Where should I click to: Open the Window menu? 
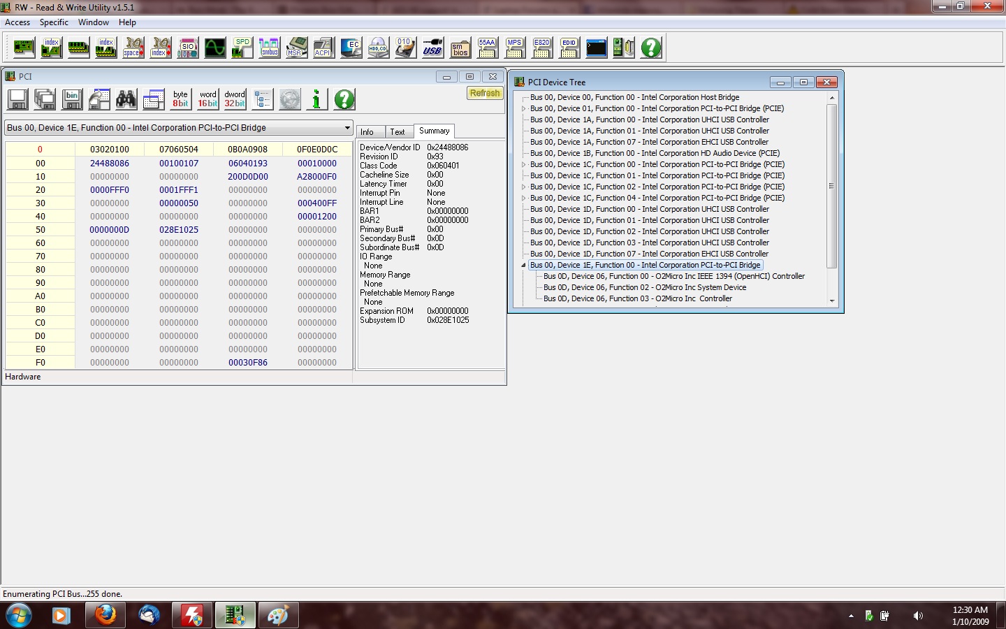click(x=94, y=22)
